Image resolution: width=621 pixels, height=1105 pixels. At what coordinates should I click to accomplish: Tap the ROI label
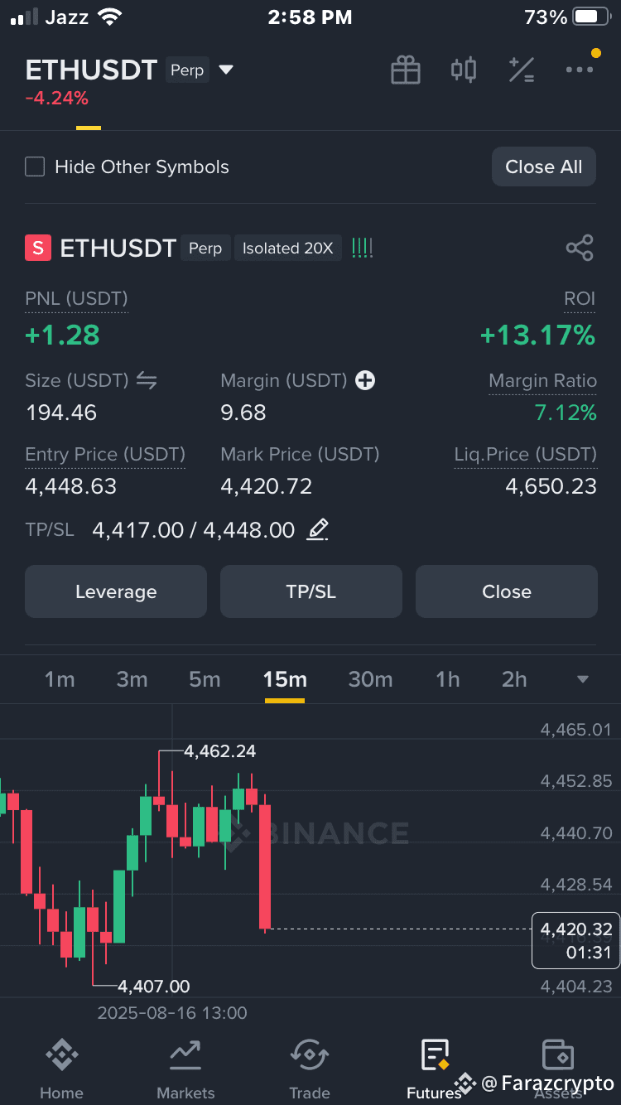pyautogui.click(x=580, y=298)
